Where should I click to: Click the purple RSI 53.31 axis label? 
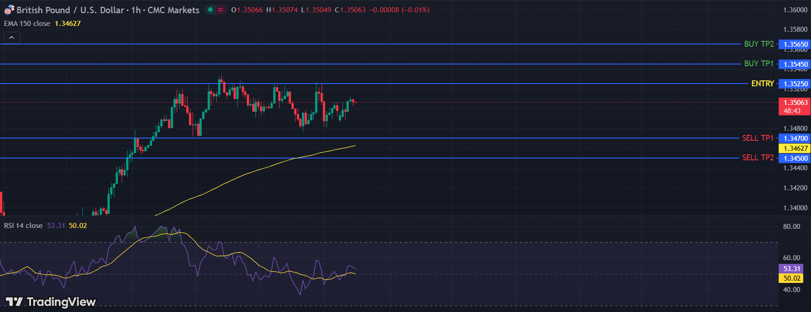[791, 269]
